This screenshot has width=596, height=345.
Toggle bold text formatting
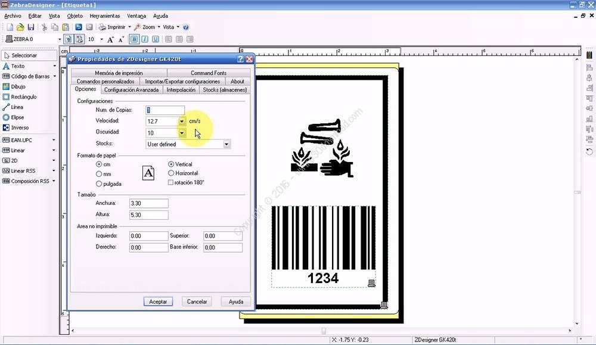[134, 39]
